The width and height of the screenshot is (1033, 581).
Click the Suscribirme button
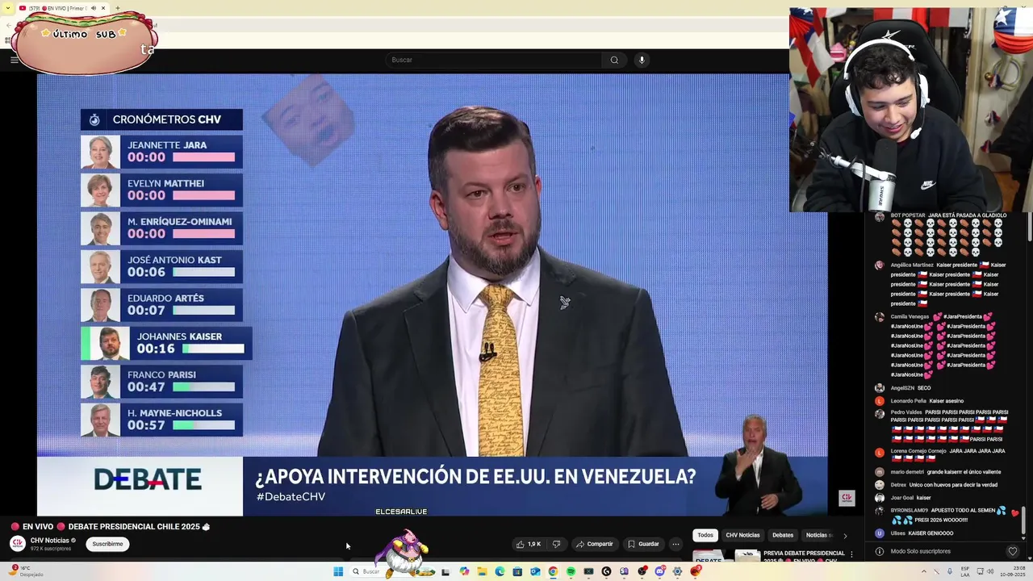pyautogui.click(x=107, y=544)
